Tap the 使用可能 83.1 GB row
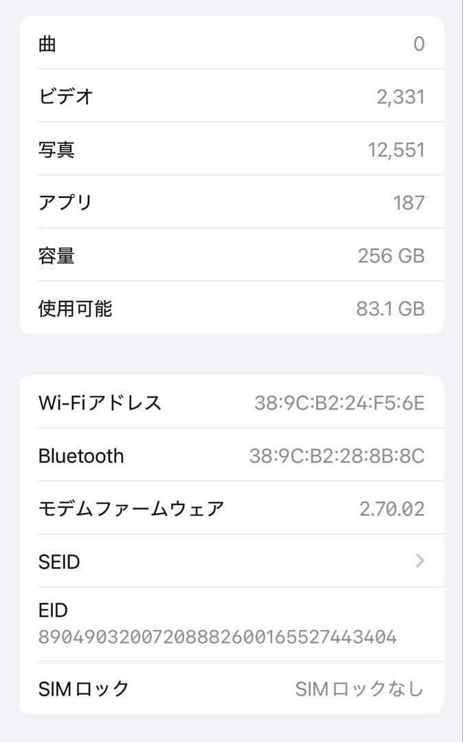This screenshot has height=742, width=463. pos(231,308)
